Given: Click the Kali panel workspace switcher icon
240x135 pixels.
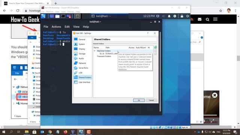Looking at the screenshot, I should [77, 16].
